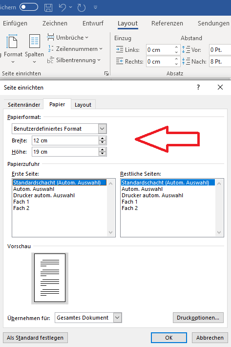The image size is (231, 347).
Task: Click the Seite einrichten dialog launcher icon
Action: 106,73
